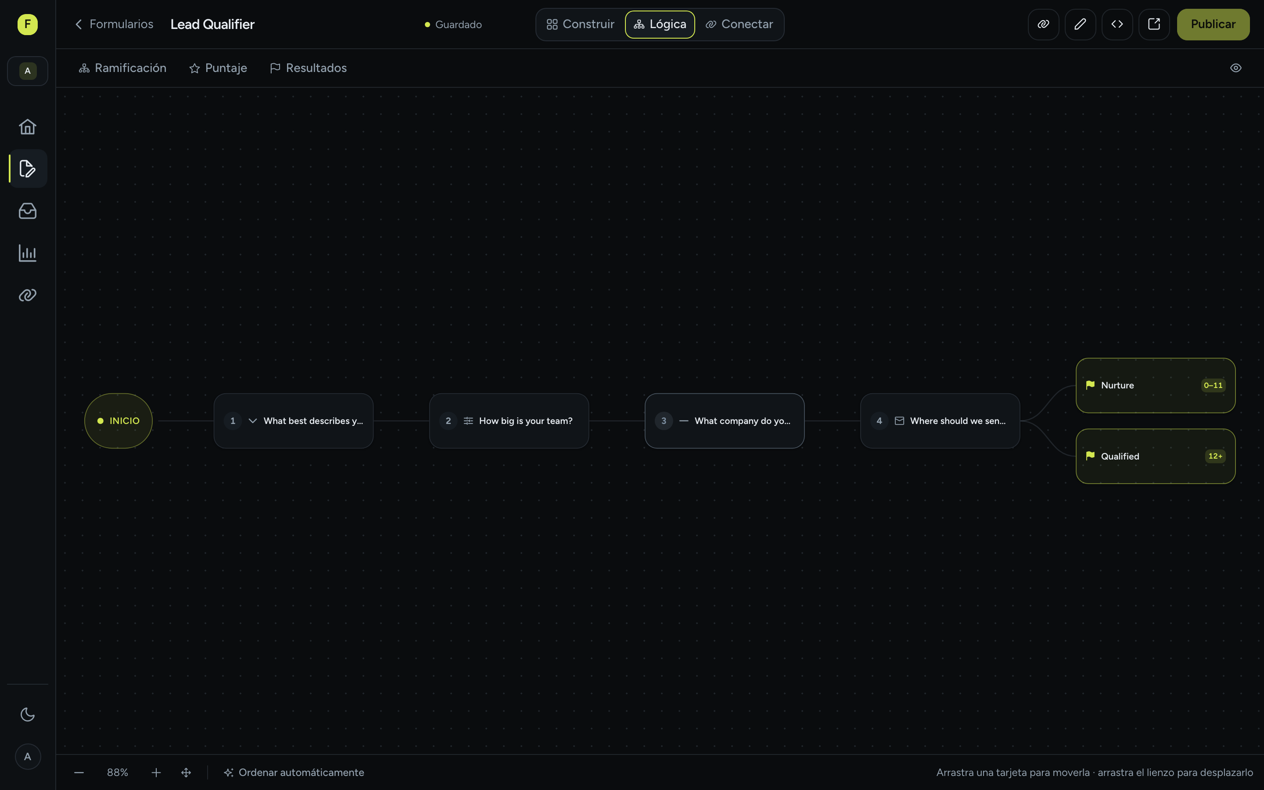Image resolution: width=1264 pixels, height=790 pixels.
Task: Click the fit-to-view move icon
Action: [186, 772]
